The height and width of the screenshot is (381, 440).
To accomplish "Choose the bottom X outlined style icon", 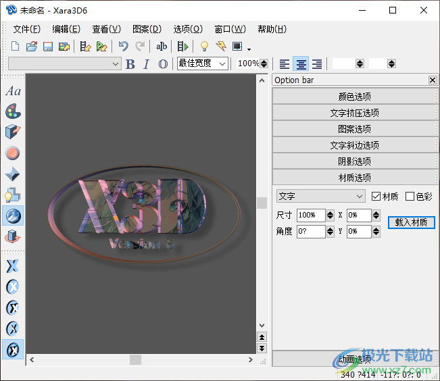I will click(13, 349).
